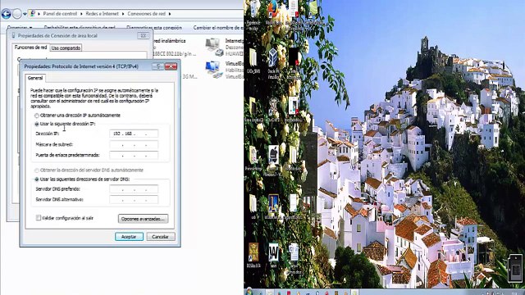525x295 pixels.
Task: Click the Back arrow in Explorer
Action: click(x=6, y=14)
